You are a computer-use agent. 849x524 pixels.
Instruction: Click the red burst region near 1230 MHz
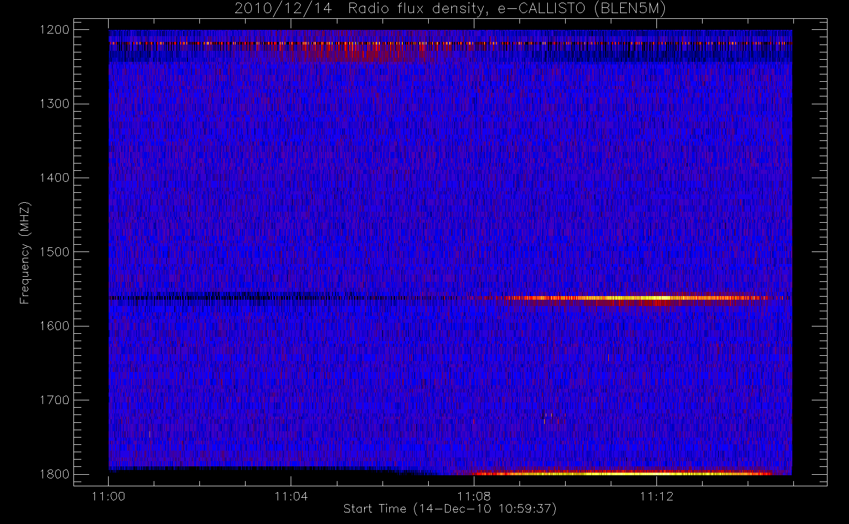pos(357,53)
